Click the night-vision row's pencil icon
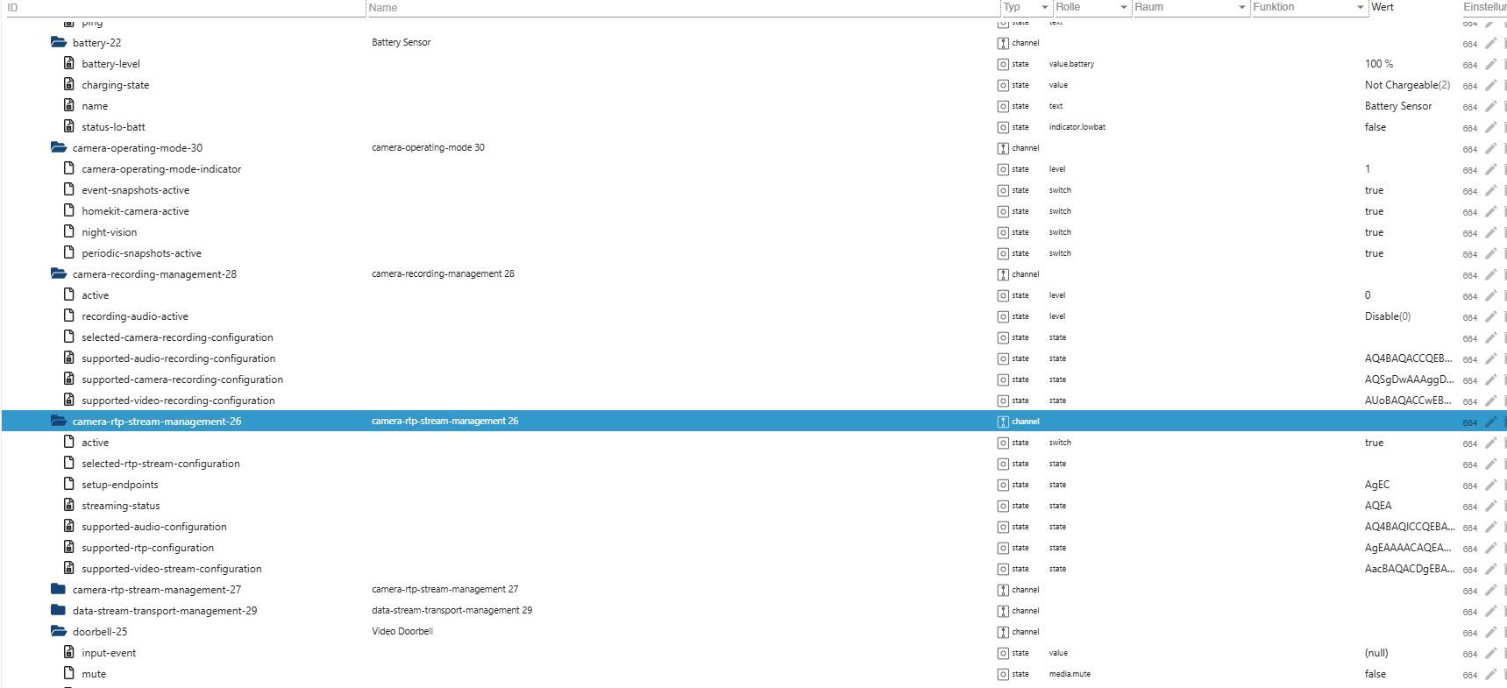1507x688 pixels. (1490, 232)
